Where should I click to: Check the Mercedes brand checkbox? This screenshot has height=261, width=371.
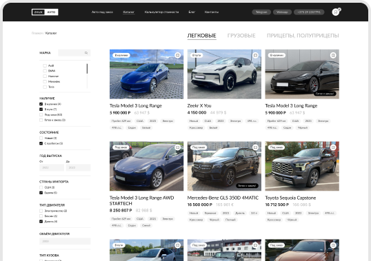click(x=45, y=82)
